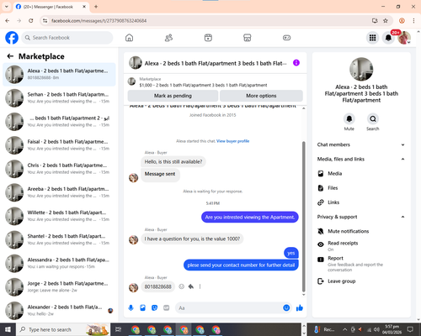The image size is (421, 336).
Task: Choose a sticker icon
Action: [154, 308]
